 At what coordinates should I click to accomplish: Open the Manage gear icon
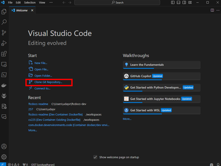4,156
